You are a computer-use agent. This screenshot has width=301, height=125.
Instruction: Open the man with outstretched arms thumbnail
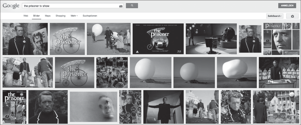pos(163,107)
